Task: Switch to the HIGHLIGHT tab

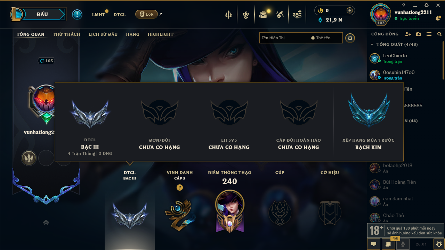Action: 161,34
